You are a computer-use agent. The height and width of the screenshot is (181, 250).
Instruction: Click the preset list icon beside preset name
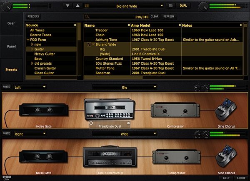87,6
